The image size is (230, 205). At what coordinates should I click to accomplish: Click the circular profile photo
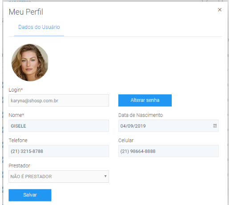[30, 62]
